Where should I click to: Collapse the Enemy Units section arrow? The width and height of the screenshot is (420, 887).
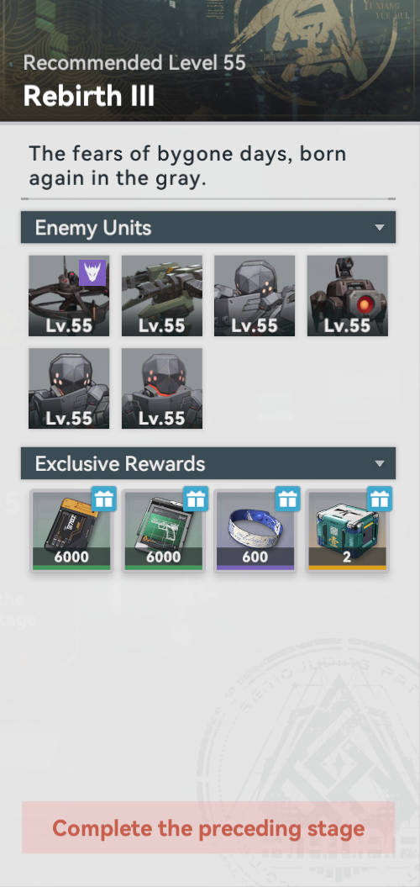[x=380, y=228]
